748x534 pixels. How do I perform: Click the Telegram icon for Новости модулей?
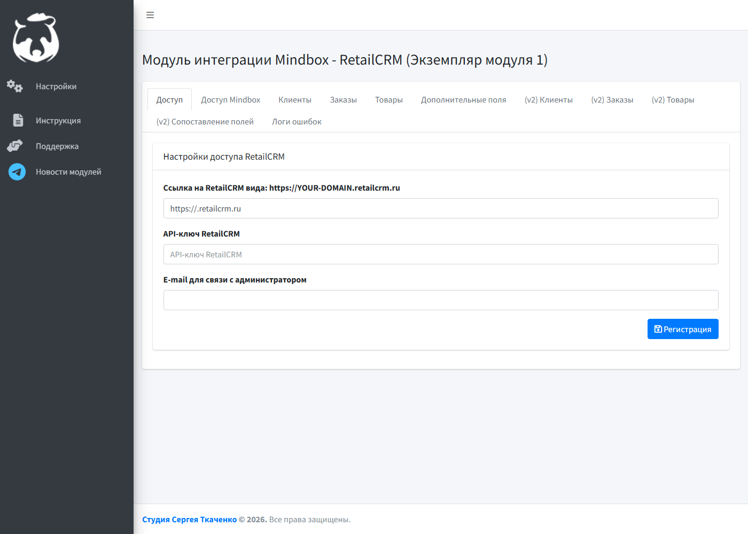(x=17, y=171)
